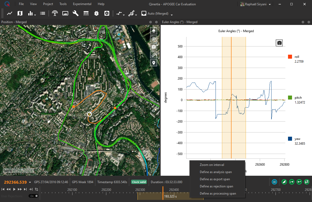Choose Zoom on interval from context menu
The height and width of the screenshot is (202, 312).
212,165
